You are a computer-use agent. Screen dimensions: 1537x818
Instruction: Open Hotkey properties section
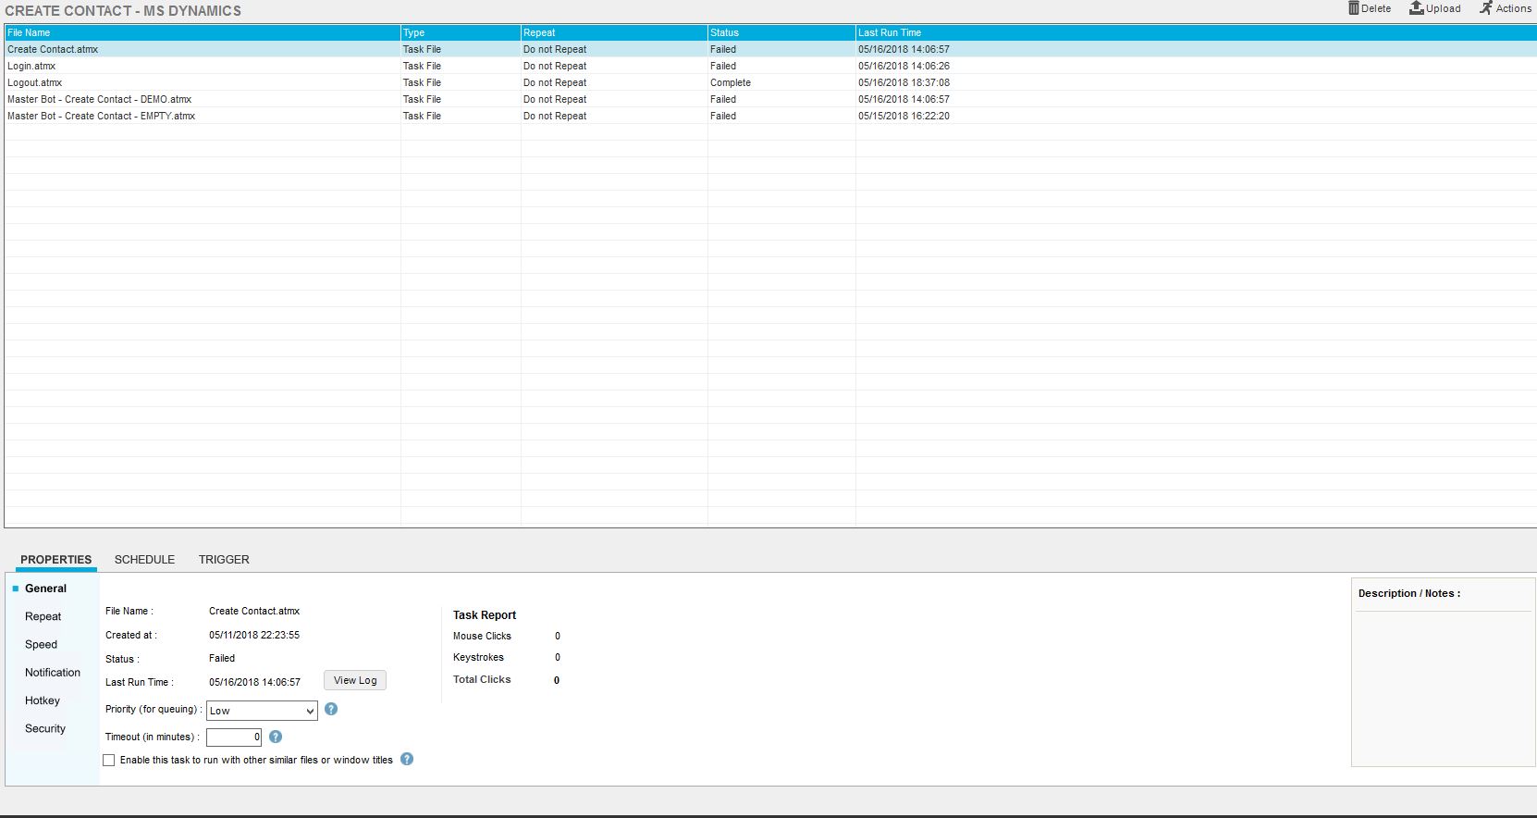pos(43,700)
